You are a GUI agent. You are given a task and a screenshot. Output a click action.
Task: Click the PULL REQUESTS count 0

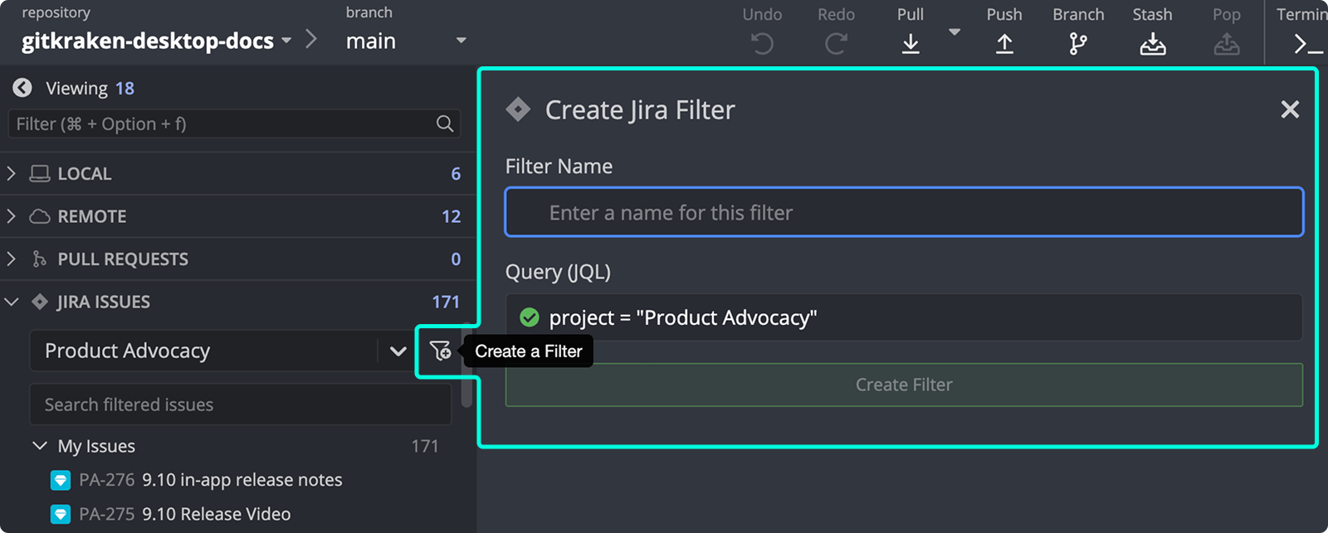click(456, 259)
